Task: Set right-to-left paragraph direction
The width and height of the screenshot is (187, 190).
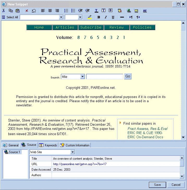Action: tap(138, 17)
